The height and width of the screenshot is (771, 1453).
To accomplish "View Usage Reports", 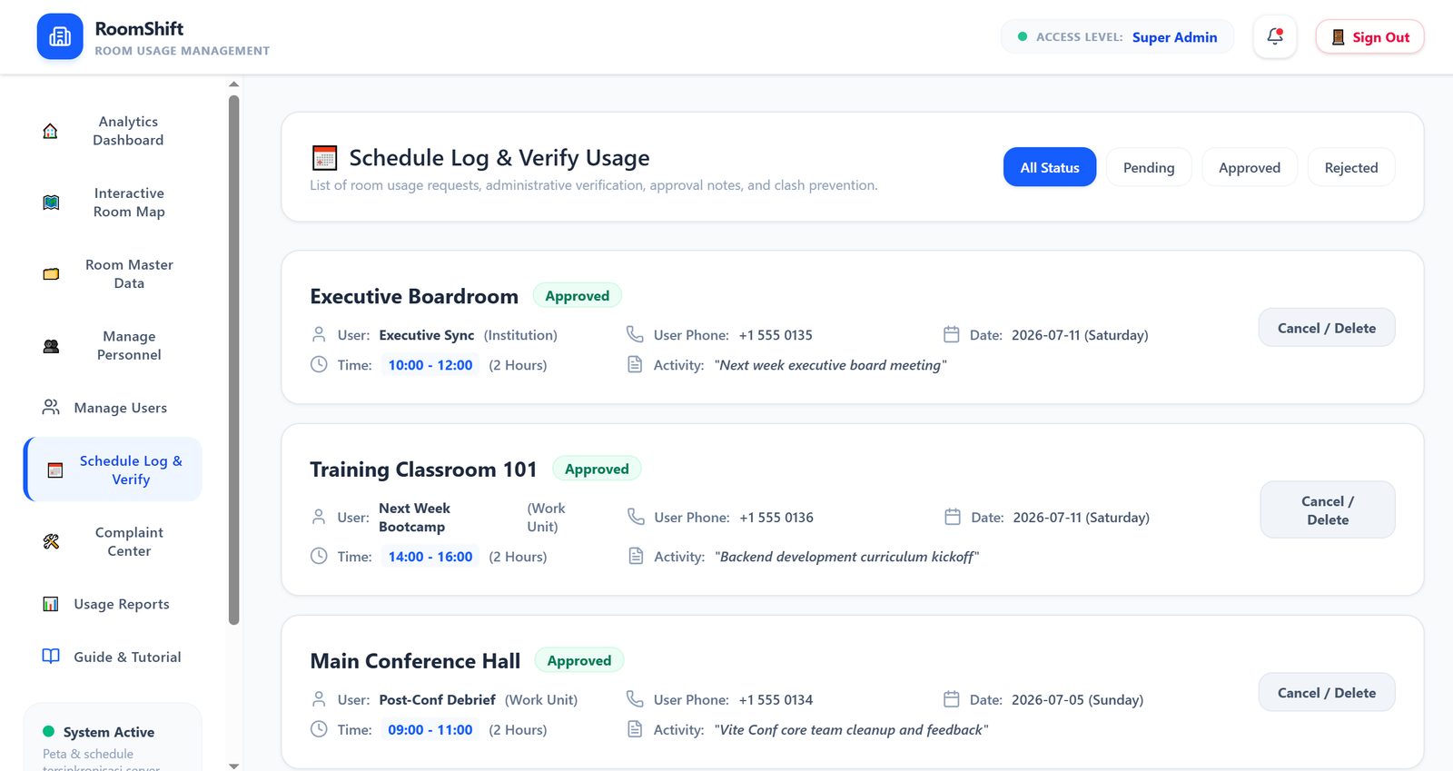I will [113, 604].
